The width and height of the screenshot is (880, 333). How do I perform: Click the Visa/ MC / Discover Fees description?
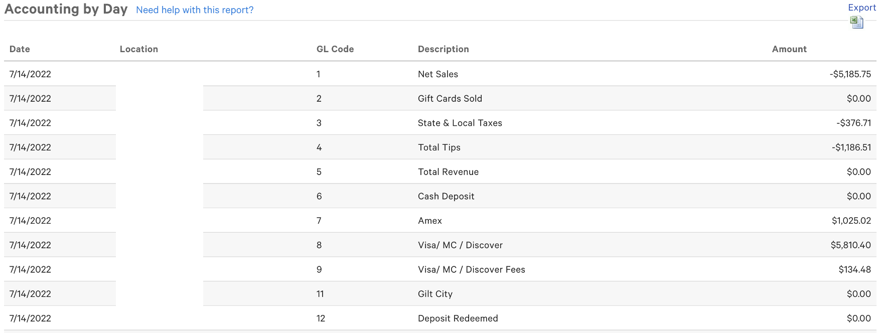tap(472, 270)
